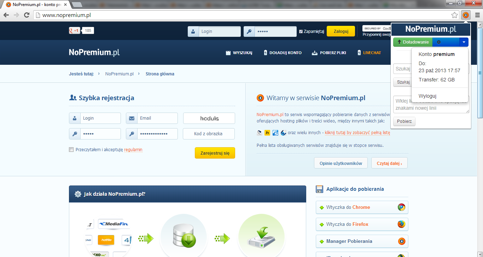Click the header password field
Viewport: 483px width, 257px height.
pyautogui.click(x=270, y=32)
